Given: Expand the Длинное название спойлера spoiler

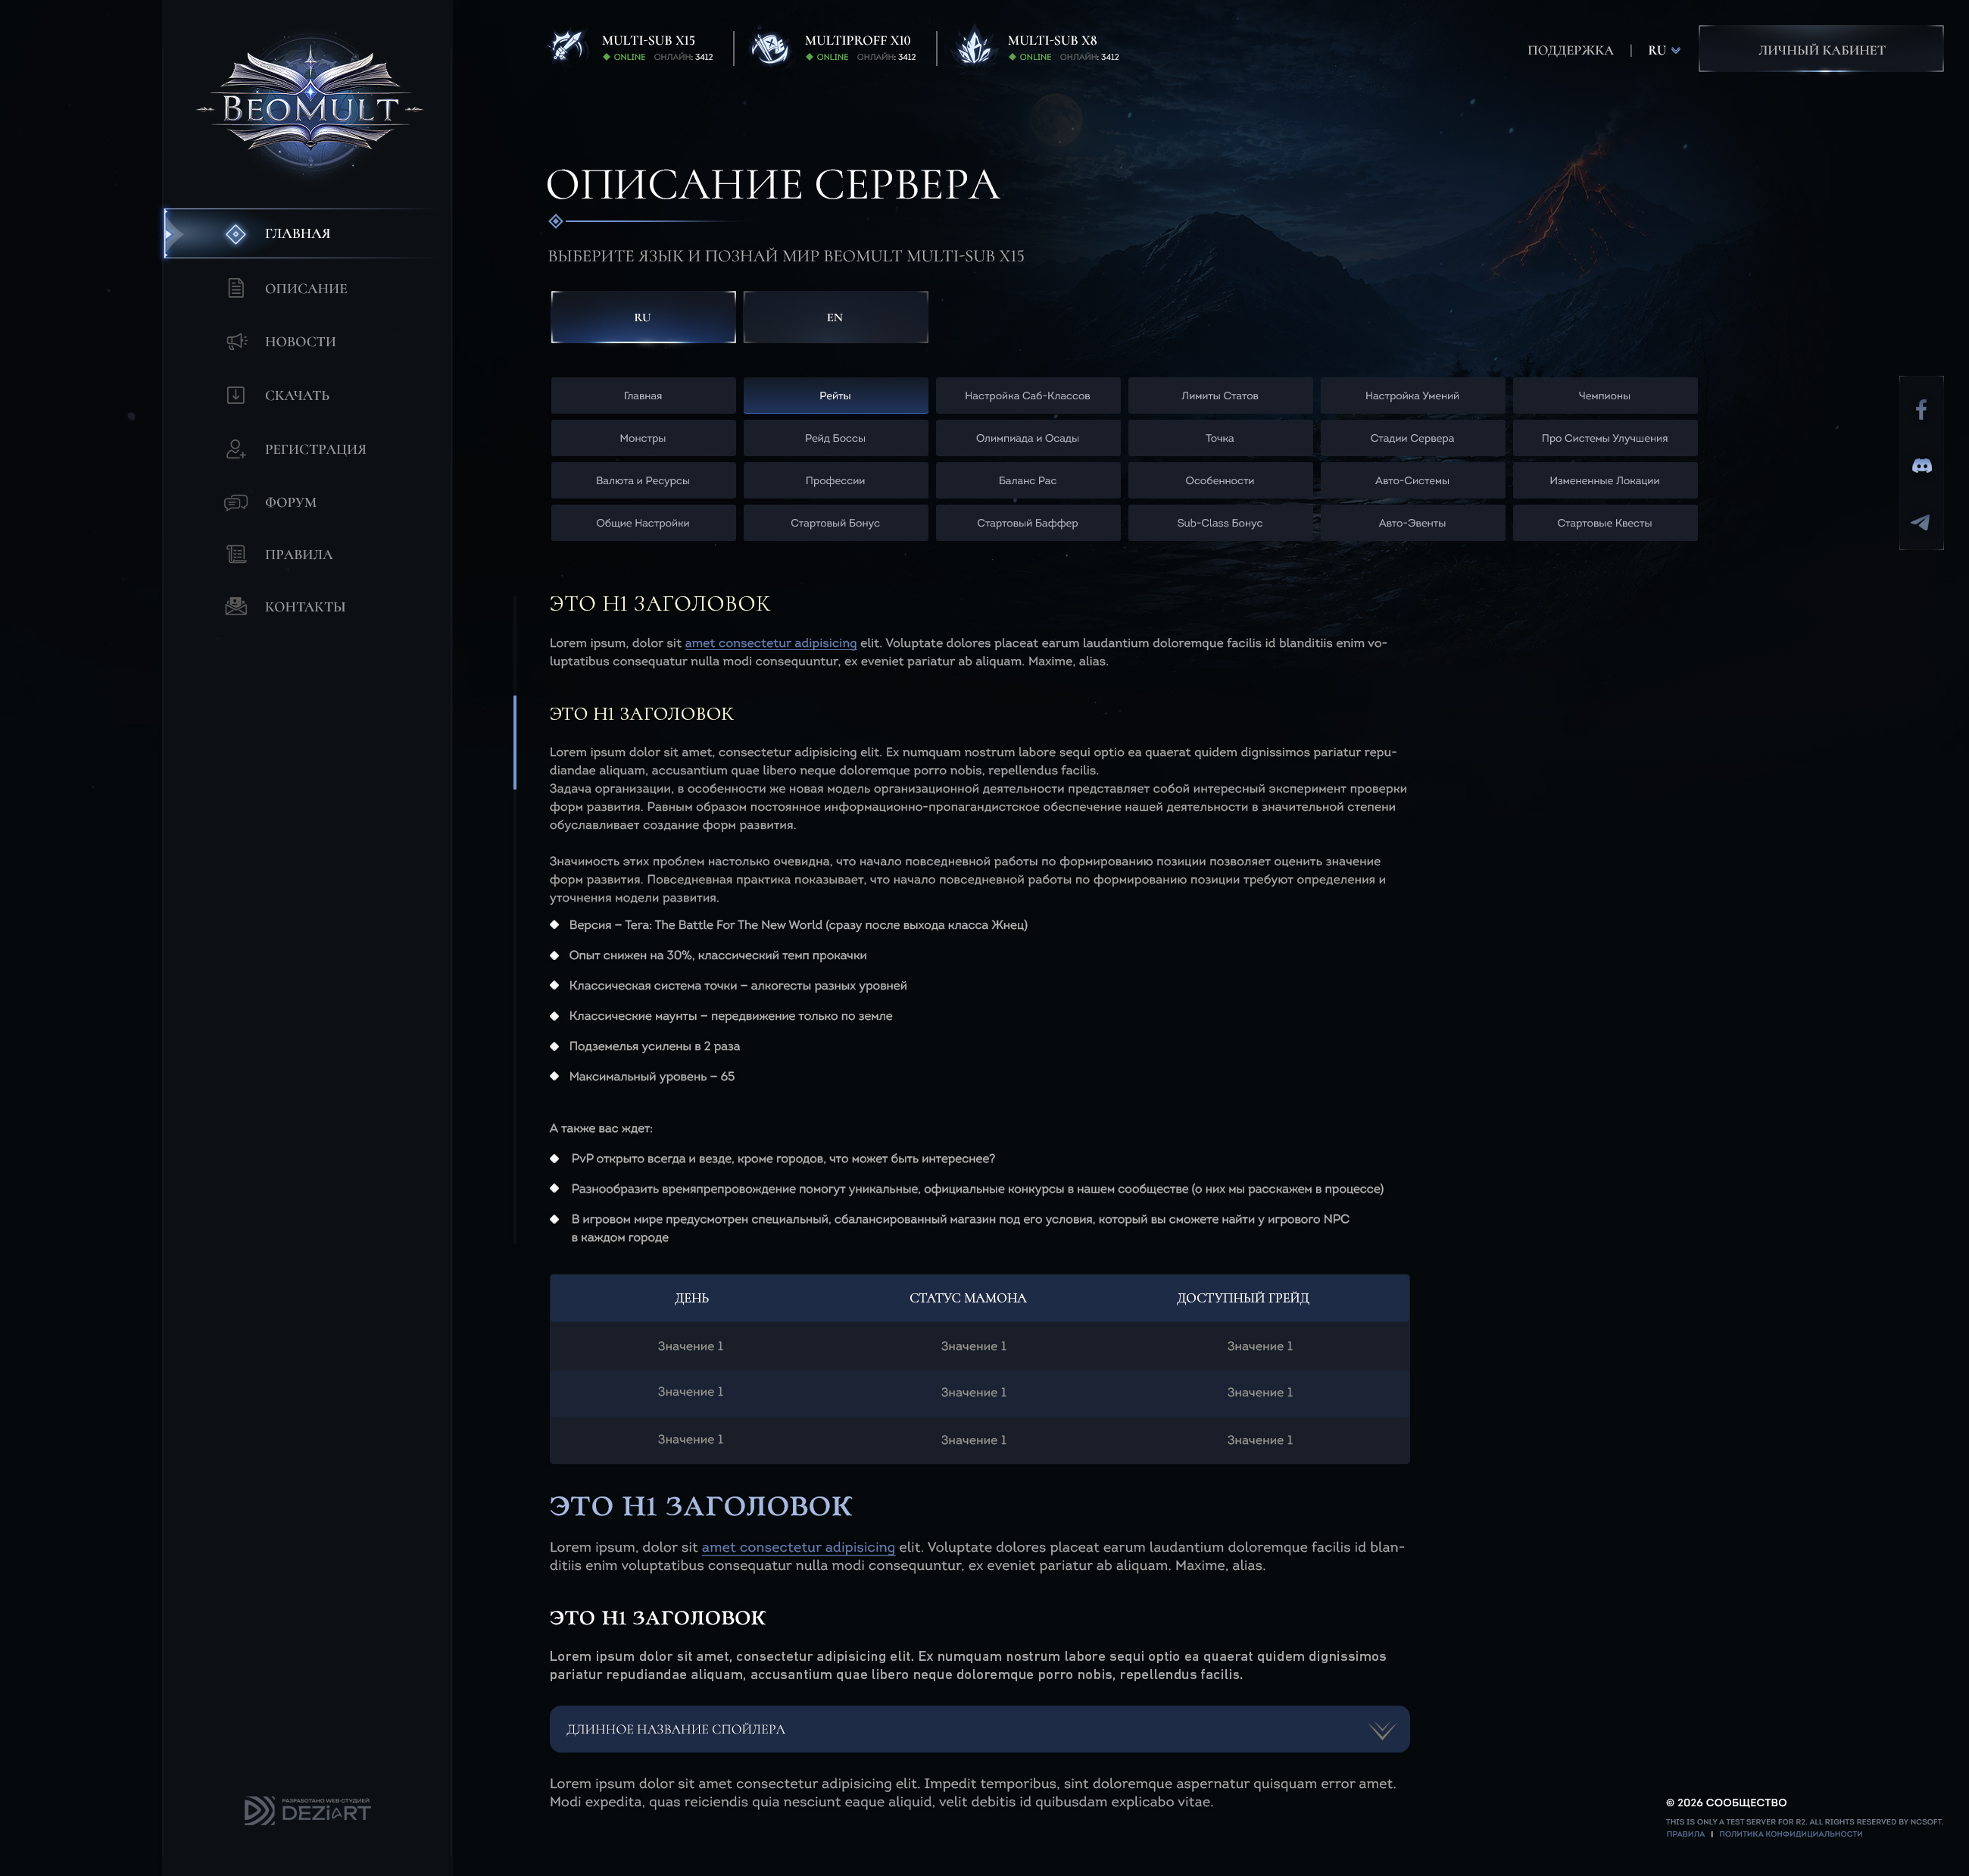Looking at the screenshot, I should (x=979, y=1729).
